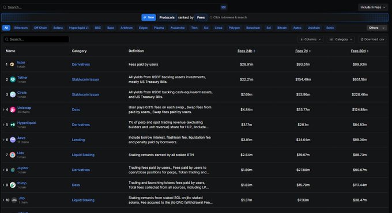Click the top search bar magnifier icon

[x=5, y=7]
